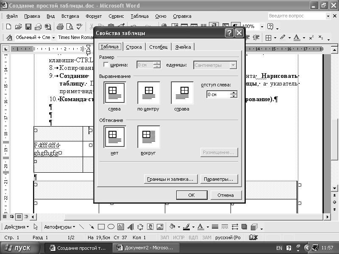
Task: Click the Line Style icon in drawing toolbar
Action: click(x=215, y=227)
